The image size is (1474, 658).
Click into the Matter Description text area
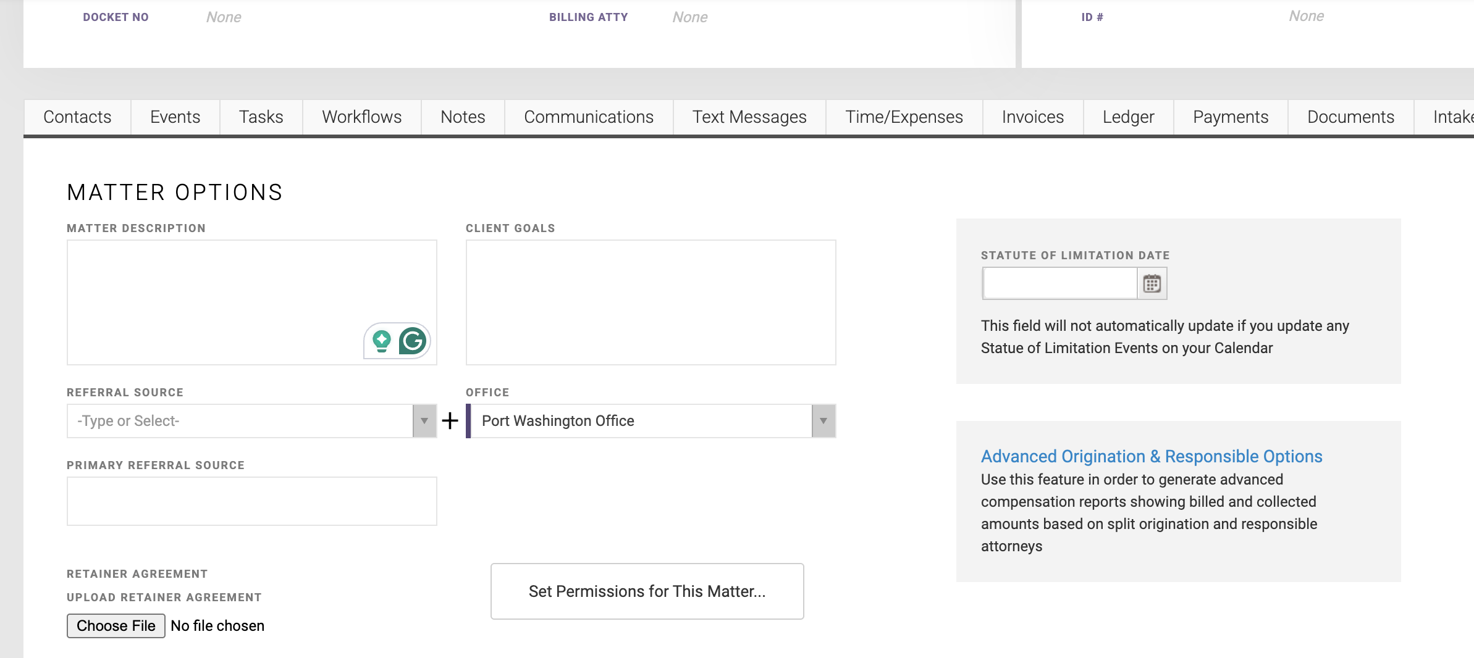tap(252, 302)
